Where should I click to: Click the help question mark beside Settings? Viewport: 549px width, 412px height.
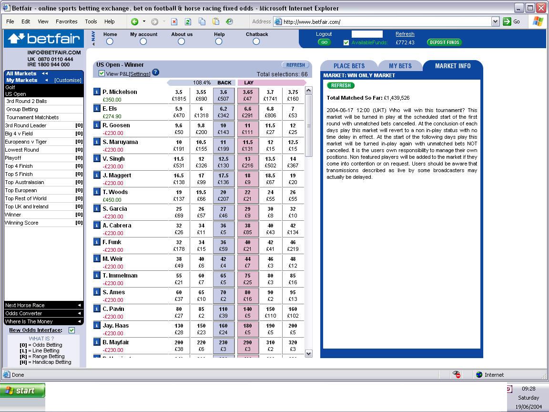click(x=155, y=72)
